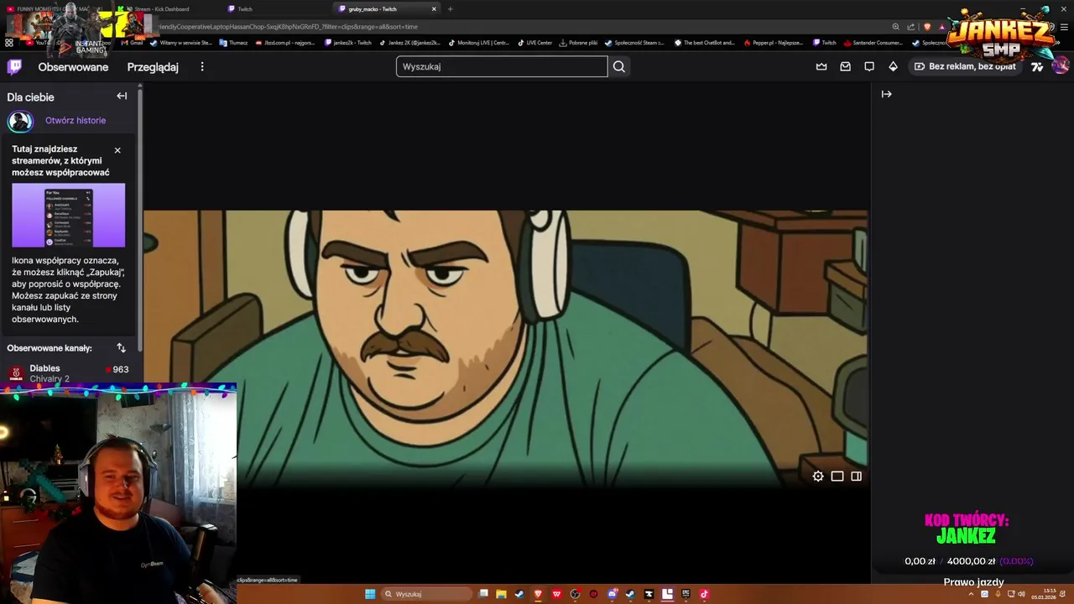Click the search magnifier button
This screenshot has height=604, width=1074.
click(619, 66)
